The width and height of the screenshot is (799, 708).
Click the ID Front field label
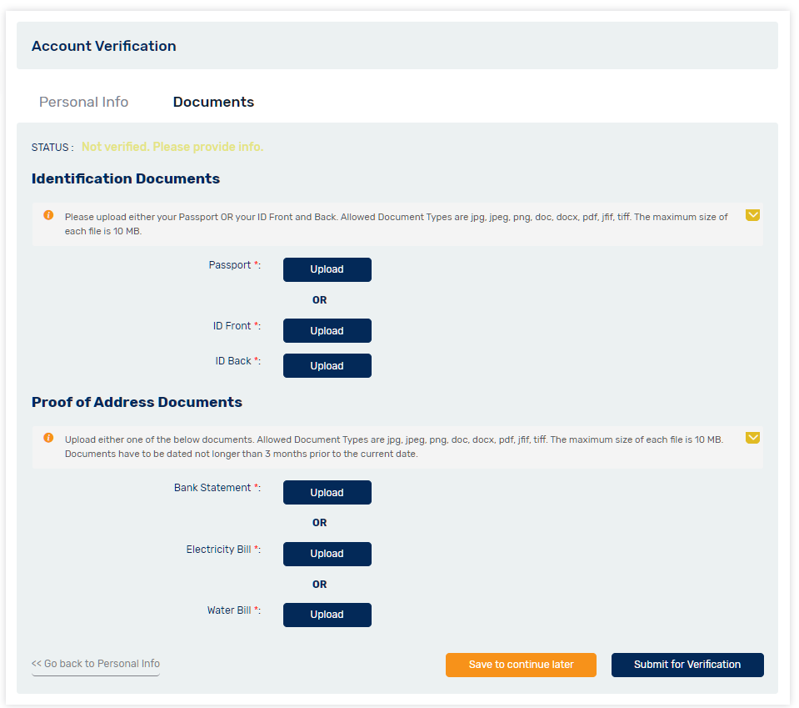point(237,326)
